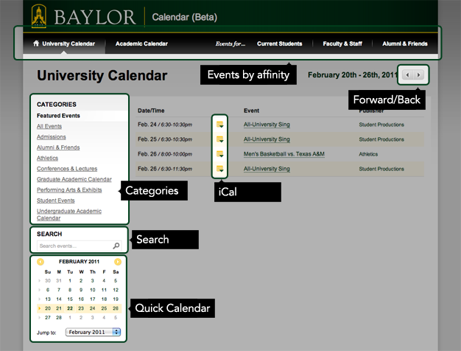Show previous month in quick calendar

pyautogui.click(x=41, y=262)
